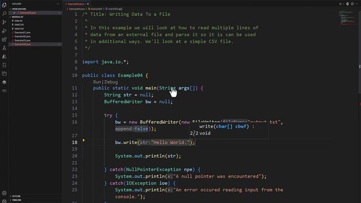Open the Testing flask icon view
The height and width of the screenshot is (203, 361).
point(4,48)
